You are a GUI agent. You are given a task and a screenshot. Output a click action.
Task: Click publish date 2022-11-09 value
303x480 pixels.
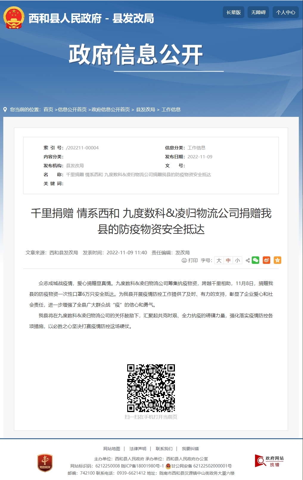(200, 157)
